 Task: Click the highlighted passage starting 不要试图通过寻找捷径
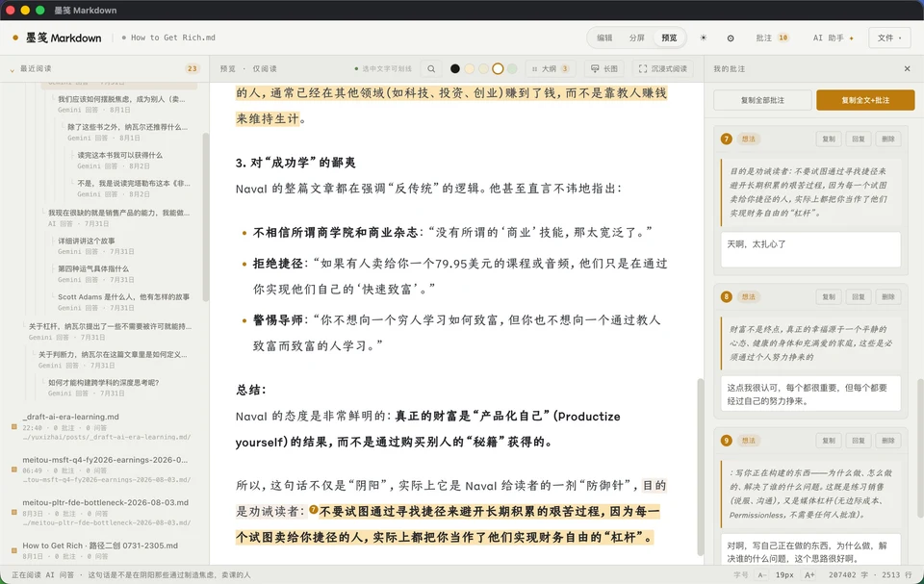click(x=448, y=524)
